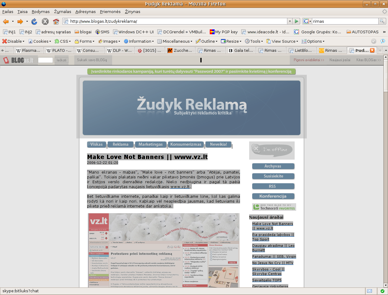Open the Cookies developer menu
This screenshot has height=295, width=388.
[40, 41]
